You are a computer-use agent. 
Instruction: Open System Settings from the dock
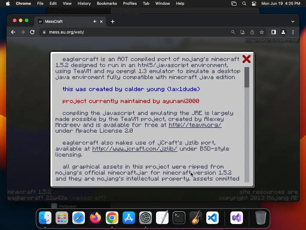(146, 218)
